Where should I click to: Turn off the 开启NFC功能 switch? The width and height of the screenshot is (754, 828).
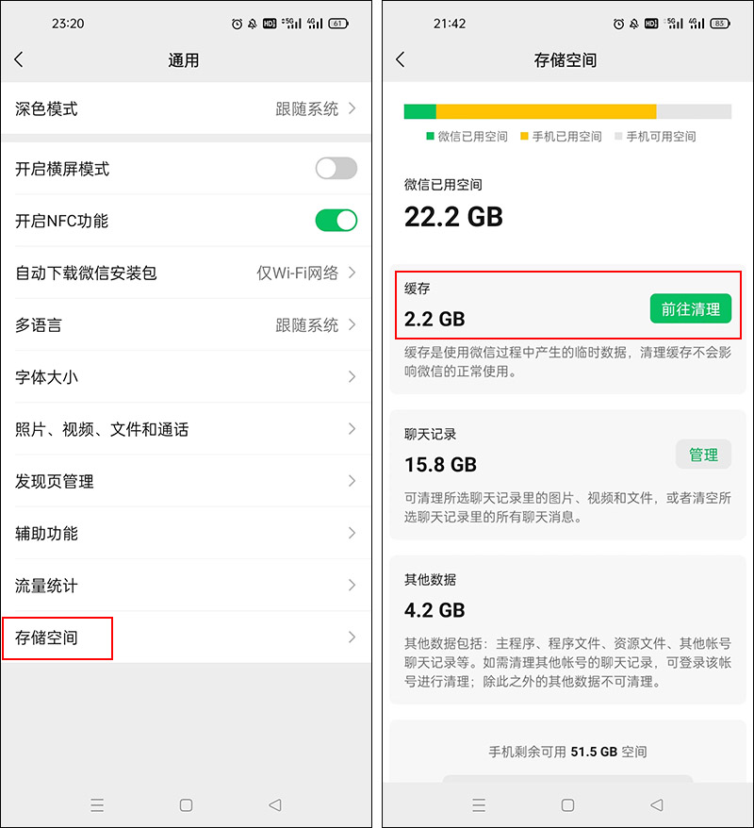pyautogui.click(x=335, y=221)
